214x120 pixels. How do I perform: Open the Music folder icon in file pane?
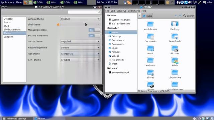(x=150, y=48)
